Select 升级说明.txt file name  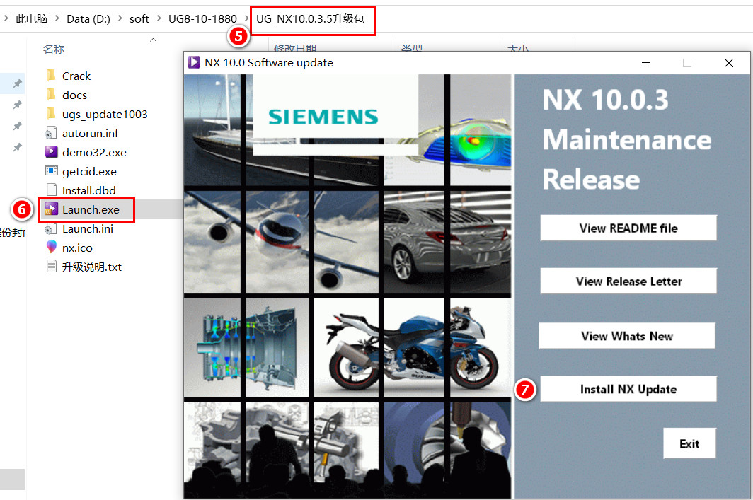click(92, 267)
